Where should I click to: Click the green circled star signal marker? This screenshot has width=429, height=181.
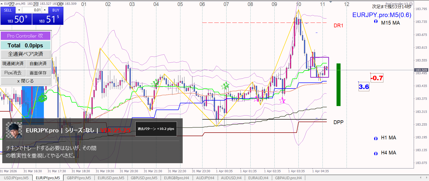click(43, 98)
